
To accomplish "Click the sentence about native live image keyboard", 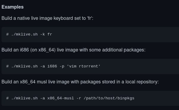I will (47, 18).
